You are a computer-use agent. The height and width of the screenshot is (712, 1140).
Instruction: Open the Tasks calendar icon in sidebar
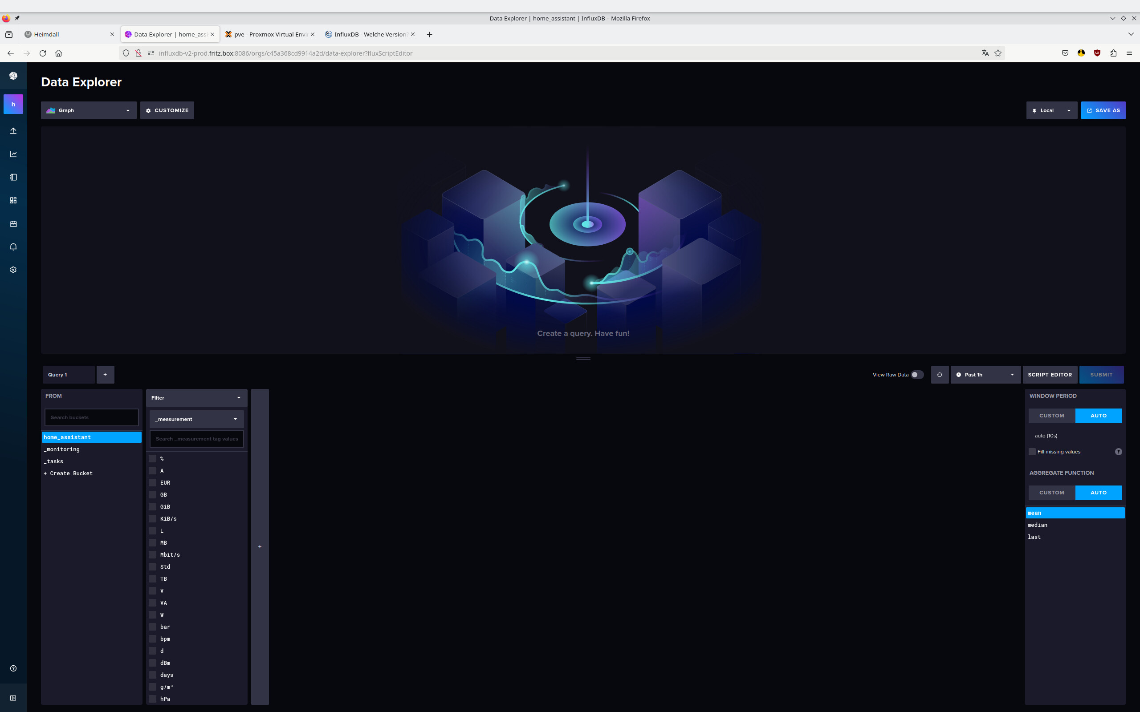pos(13,224)
